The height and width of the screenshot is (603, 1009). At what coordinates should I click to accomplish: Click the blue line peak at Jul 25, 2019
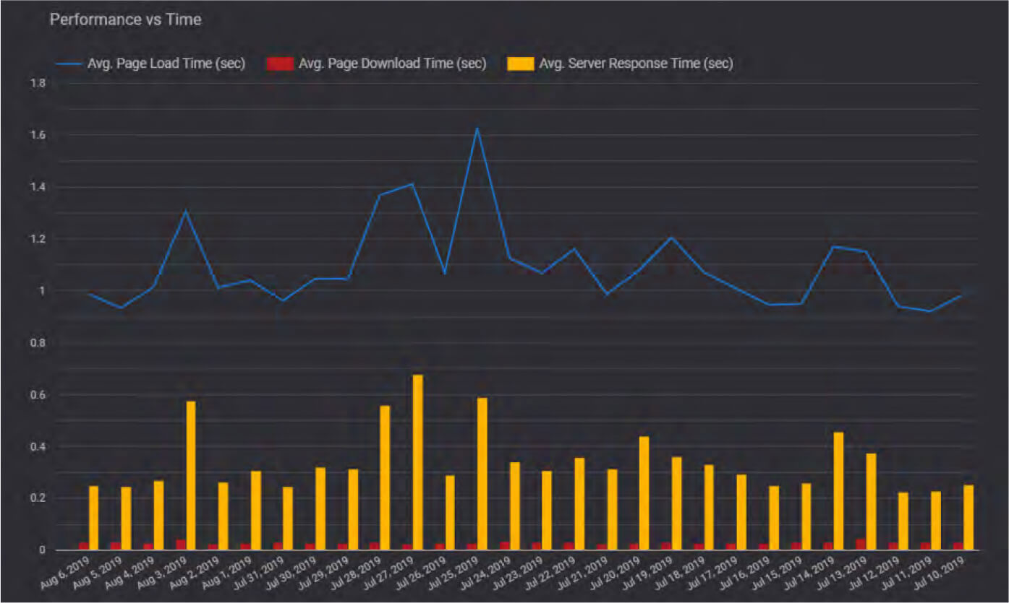[x=477, y=129]
